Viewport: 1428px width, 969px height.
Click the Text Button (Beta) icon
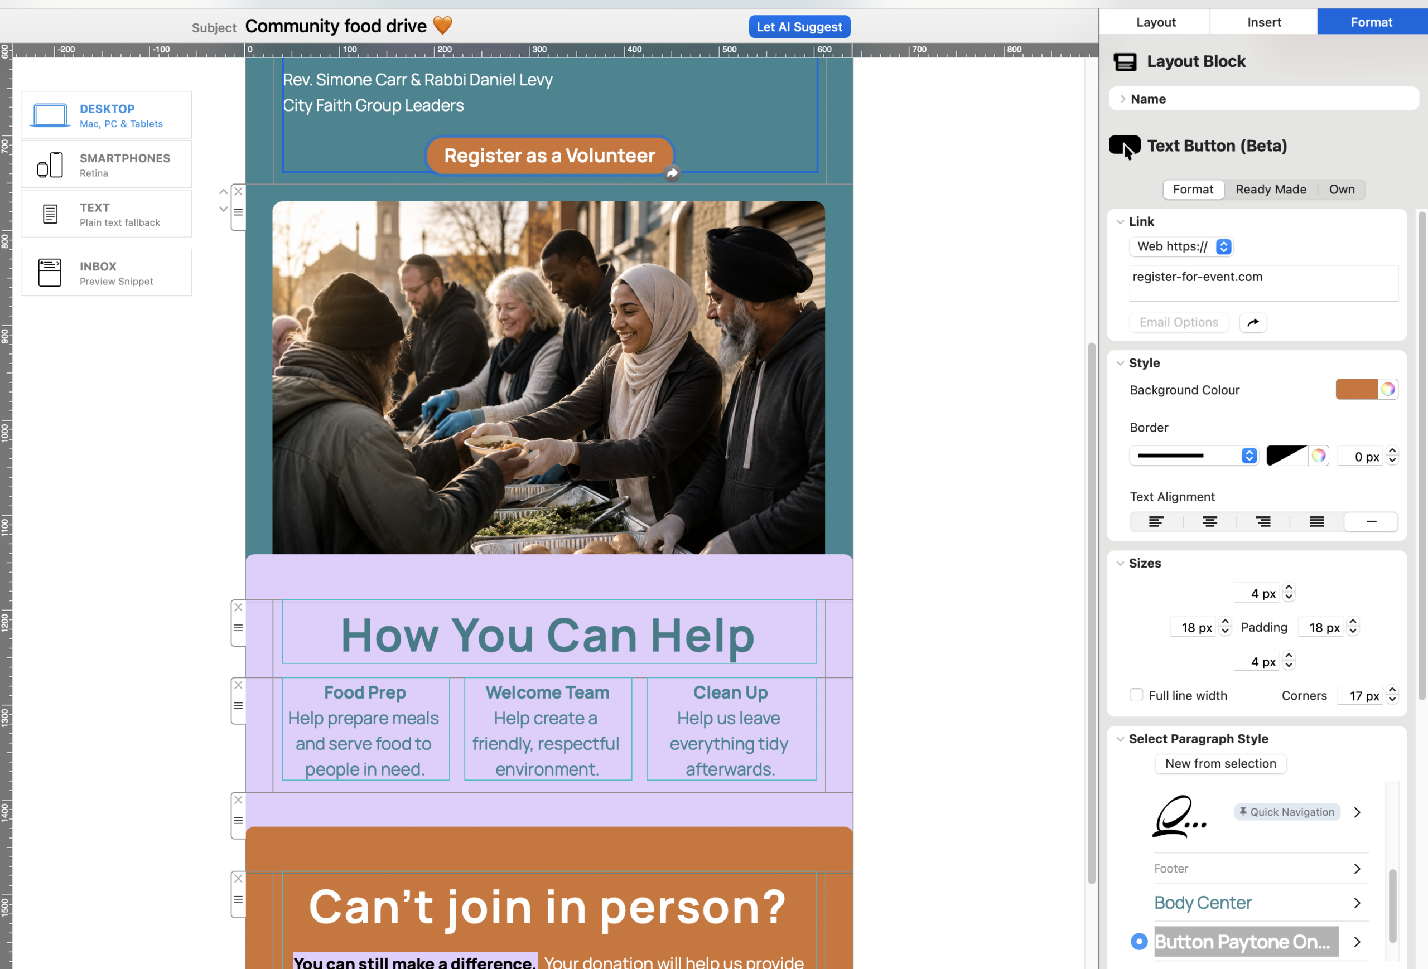pos(1125,146)
